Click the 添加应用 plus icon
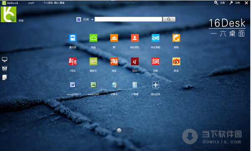Screen dimensions: 251x151 coord(156,85)
